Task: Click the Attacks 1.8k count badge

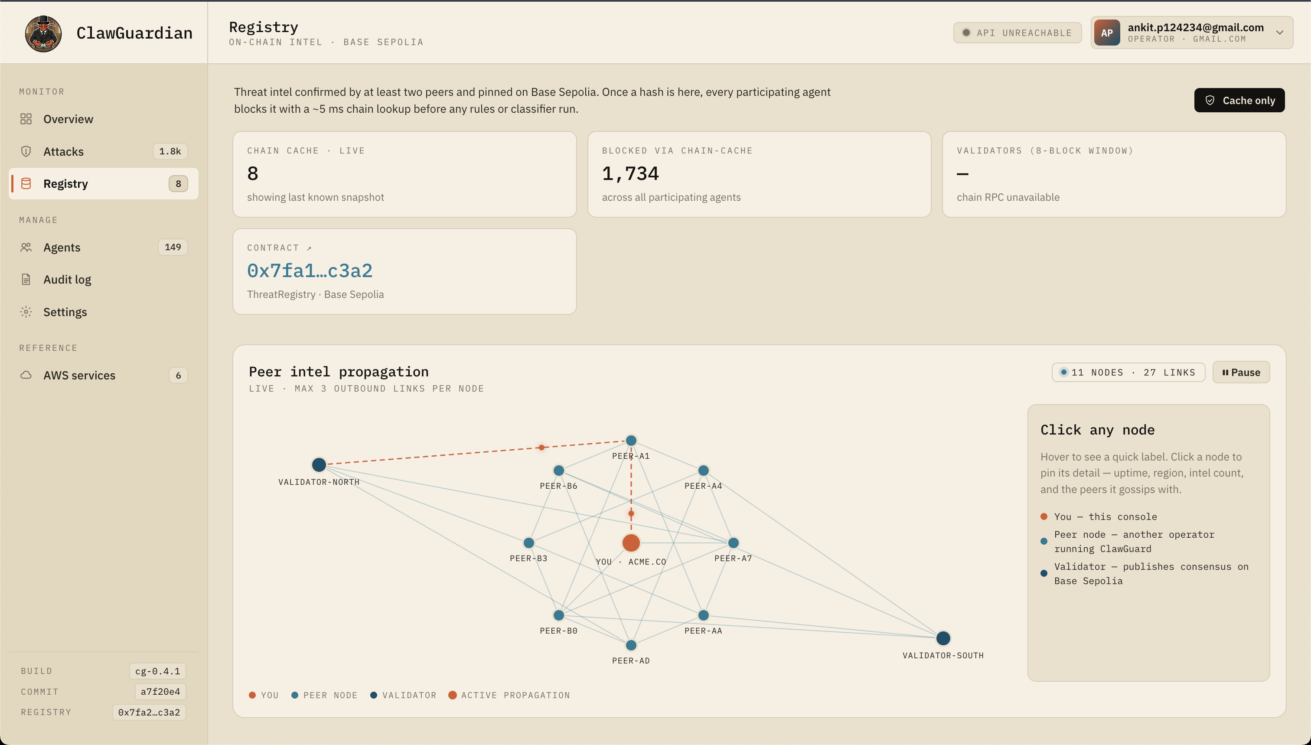Action: 170,151
